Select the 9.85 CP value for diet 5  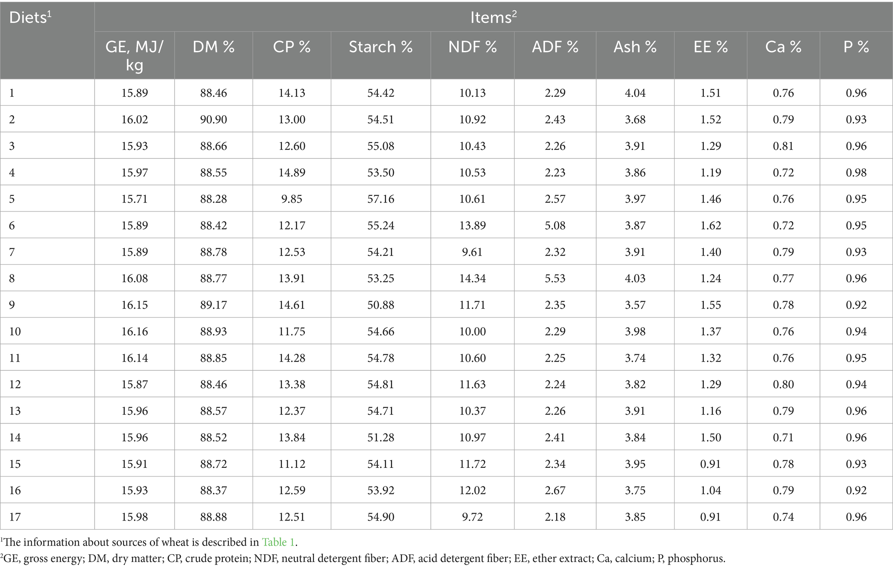click(291, 199)
